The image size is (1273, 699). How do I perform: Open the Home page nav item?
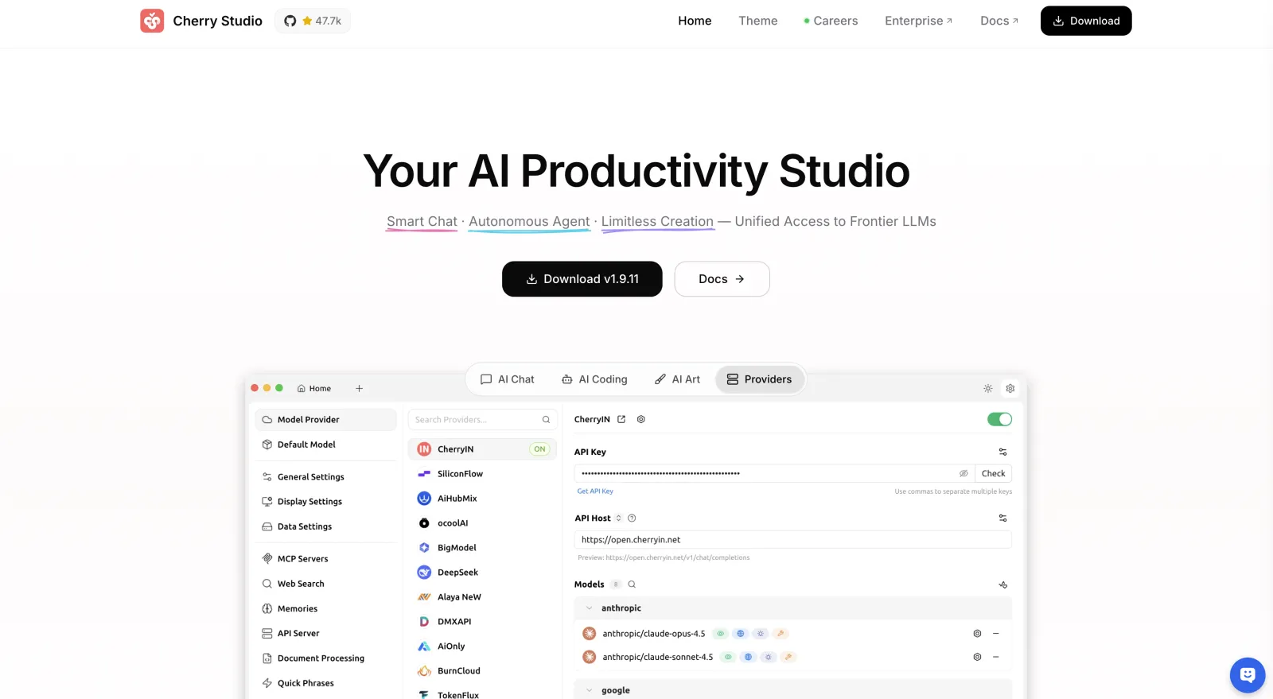(695, 21)
